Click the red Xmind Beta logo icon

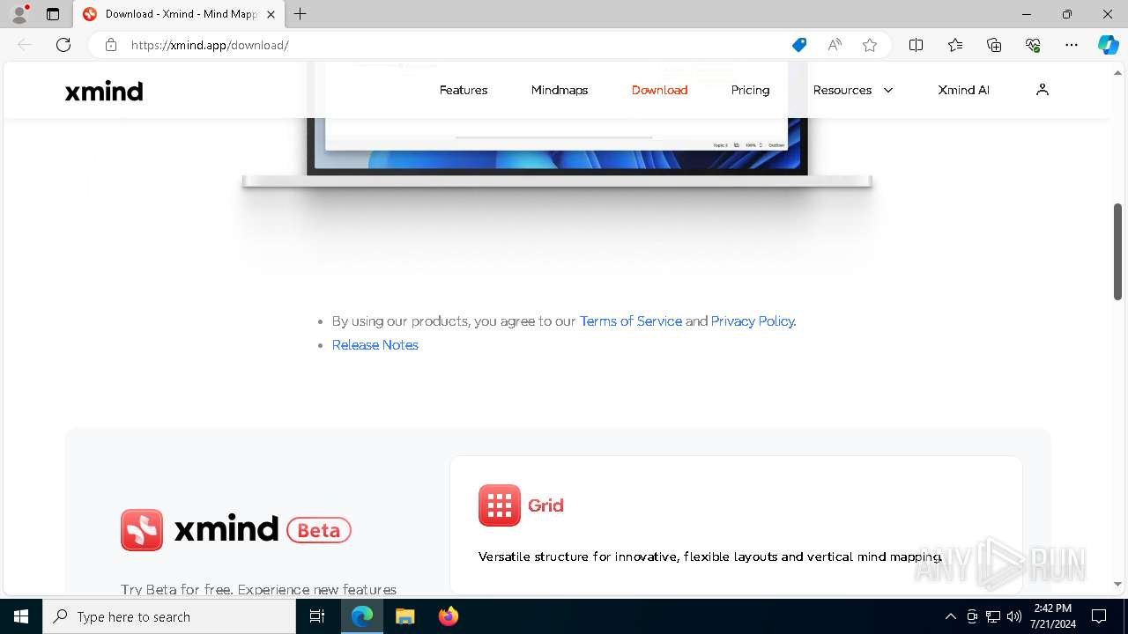pos(142,530)
